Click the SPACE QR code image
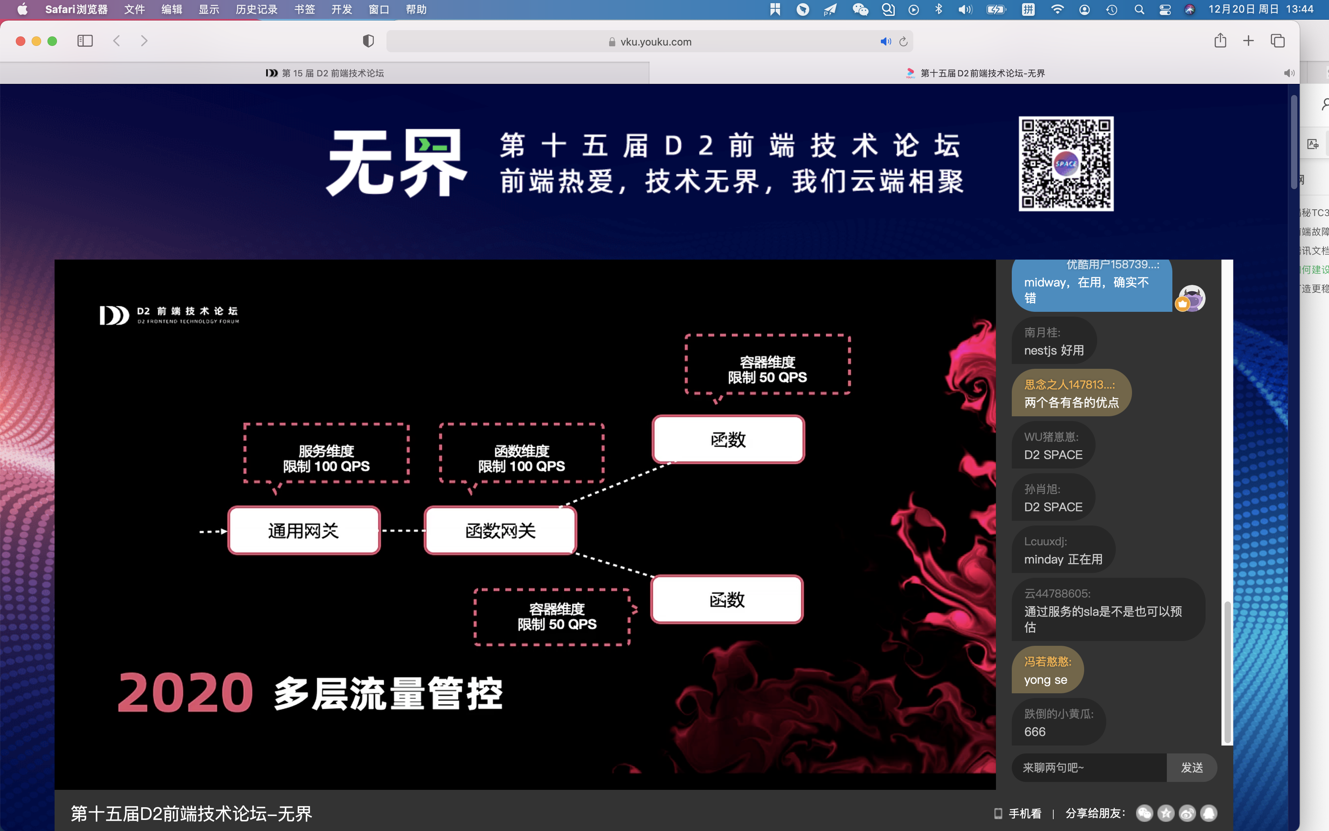Viewport: 1329px width, 831px height. (1066, 164)
